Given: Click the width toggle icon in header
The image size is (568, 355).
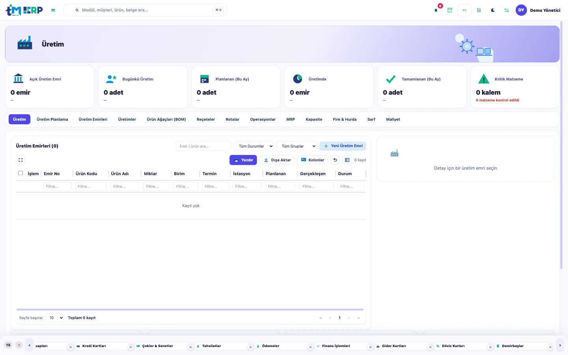Looking at the screenshot, I should tap(464, 10).
